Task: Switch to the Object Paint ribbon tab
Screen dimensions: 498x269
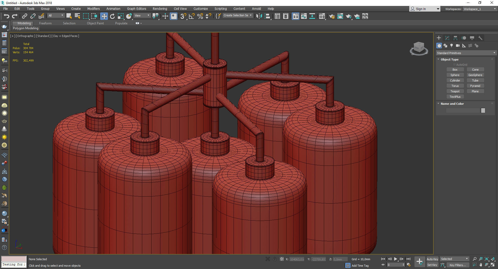Action: click(95, 23)
